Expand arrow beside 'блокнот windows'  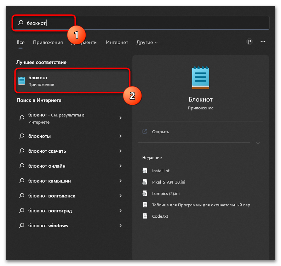(120, 226)
